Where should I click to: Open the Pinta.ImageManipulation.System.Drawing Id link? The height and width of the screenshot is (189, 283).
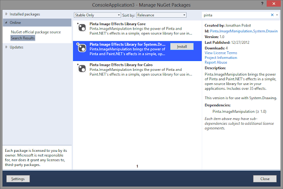[244, 31]
